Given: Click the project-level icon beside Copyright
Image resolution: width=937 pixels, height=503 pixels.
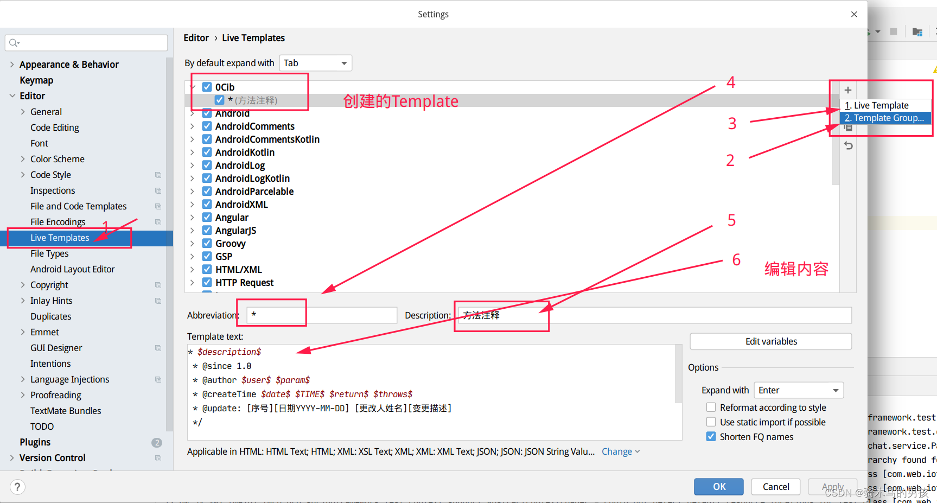Looking at the screenshot, I should [x=158, y=285].
